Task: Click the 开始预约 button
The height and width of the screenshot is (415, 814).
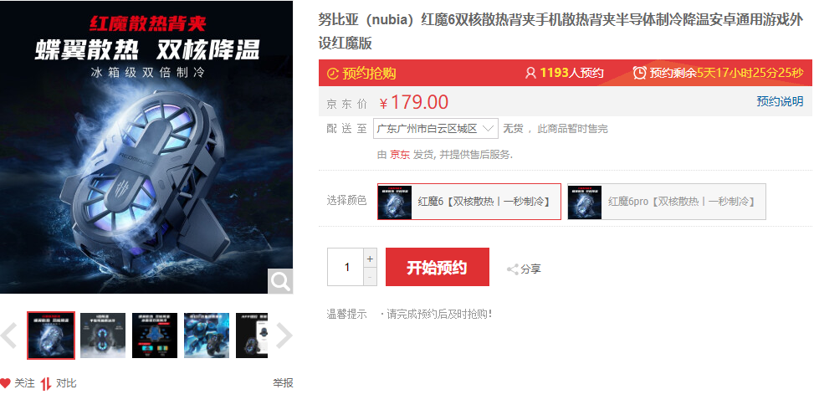Action: [x=437, y=267]
